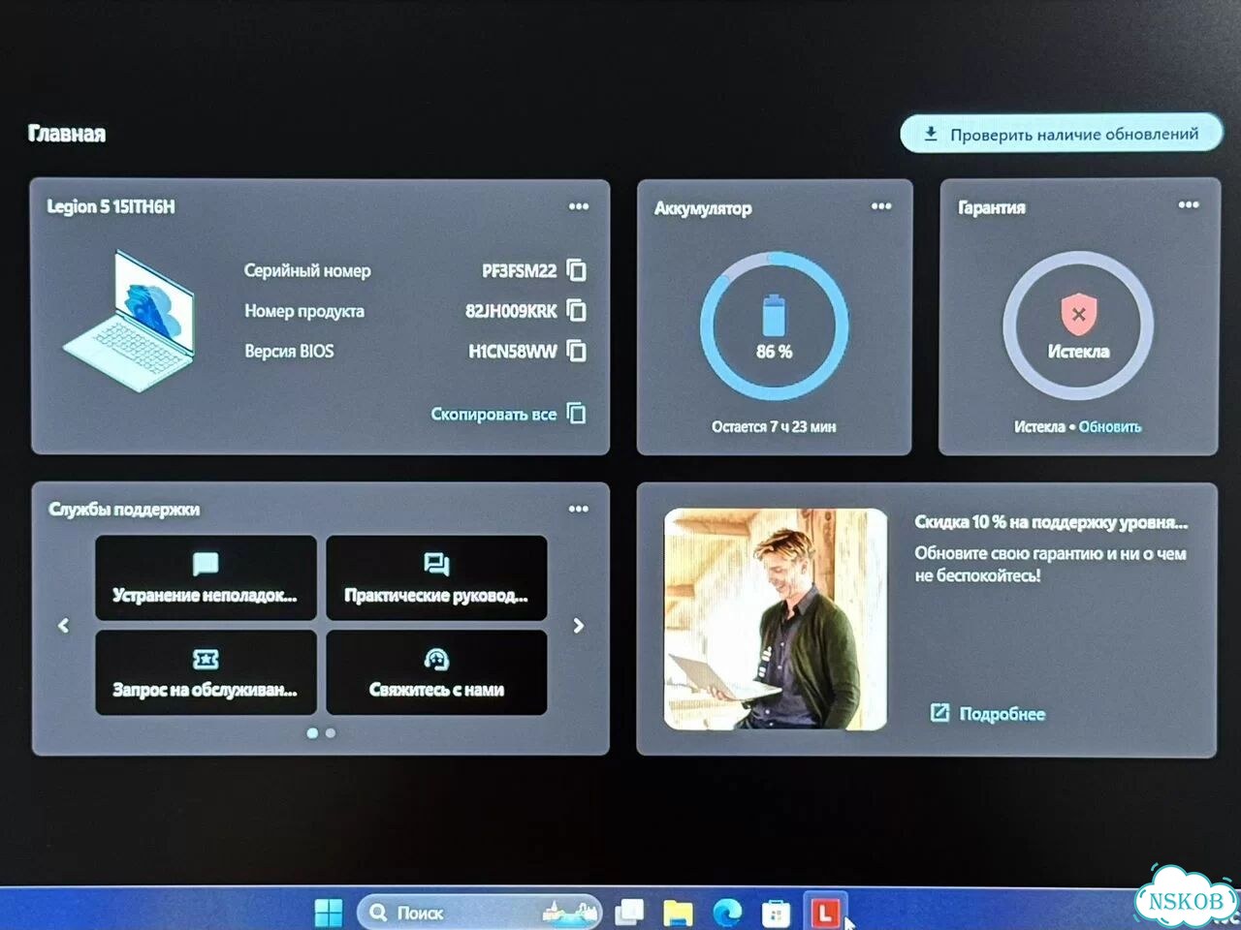The width and height of the screenshot is (1241, 930).
Task: Open the Windows Start menu
Action: [x=329, y=912]
